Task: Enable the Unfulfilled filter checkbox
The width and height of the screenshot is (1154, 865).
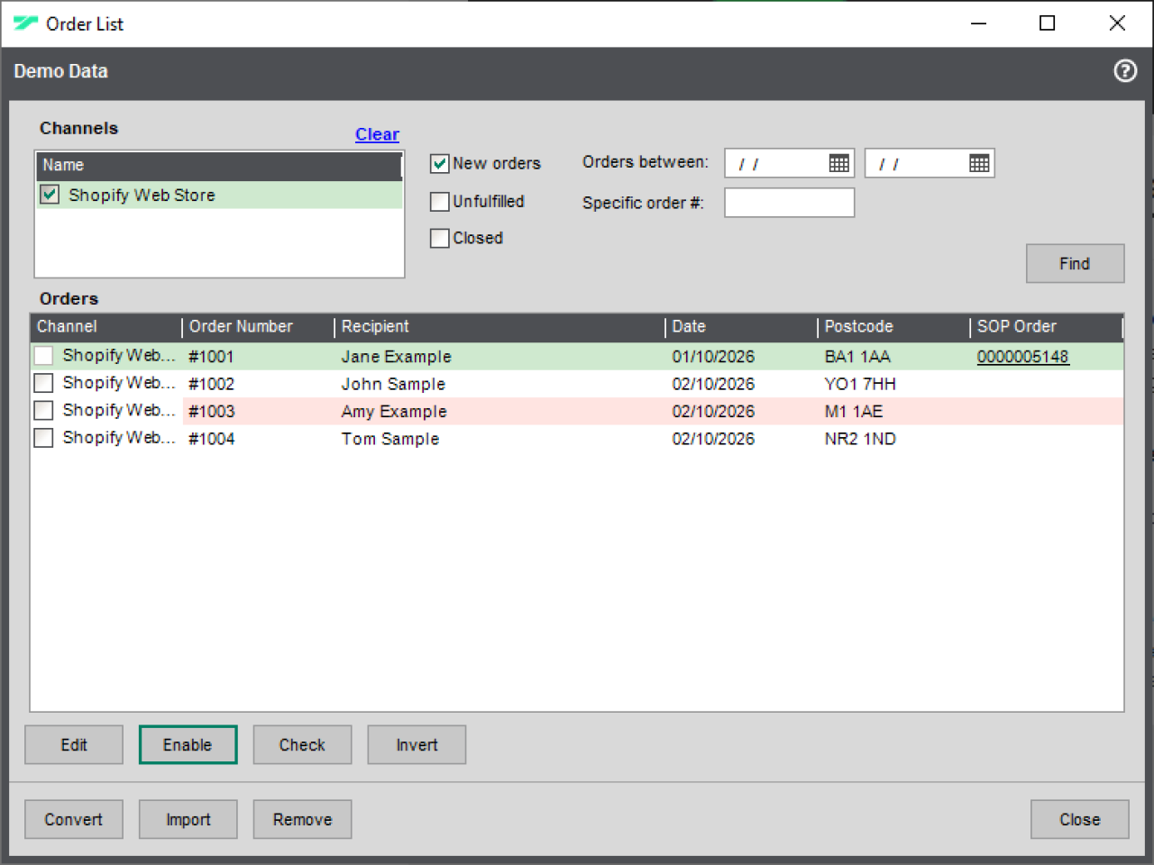Action: (x=440, y=202)
